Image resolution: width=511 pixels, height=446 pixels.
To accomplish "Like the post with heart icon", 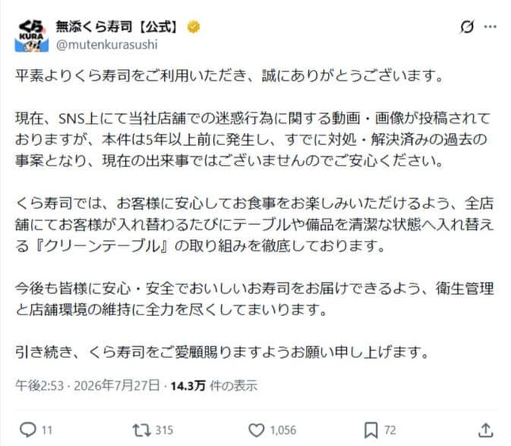I will (x=257, y=430).
